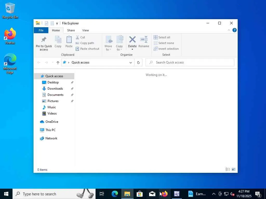266x199 pixels.
Task: Click Copy path in Clipboard group
Action: click(x=85, y=43)
